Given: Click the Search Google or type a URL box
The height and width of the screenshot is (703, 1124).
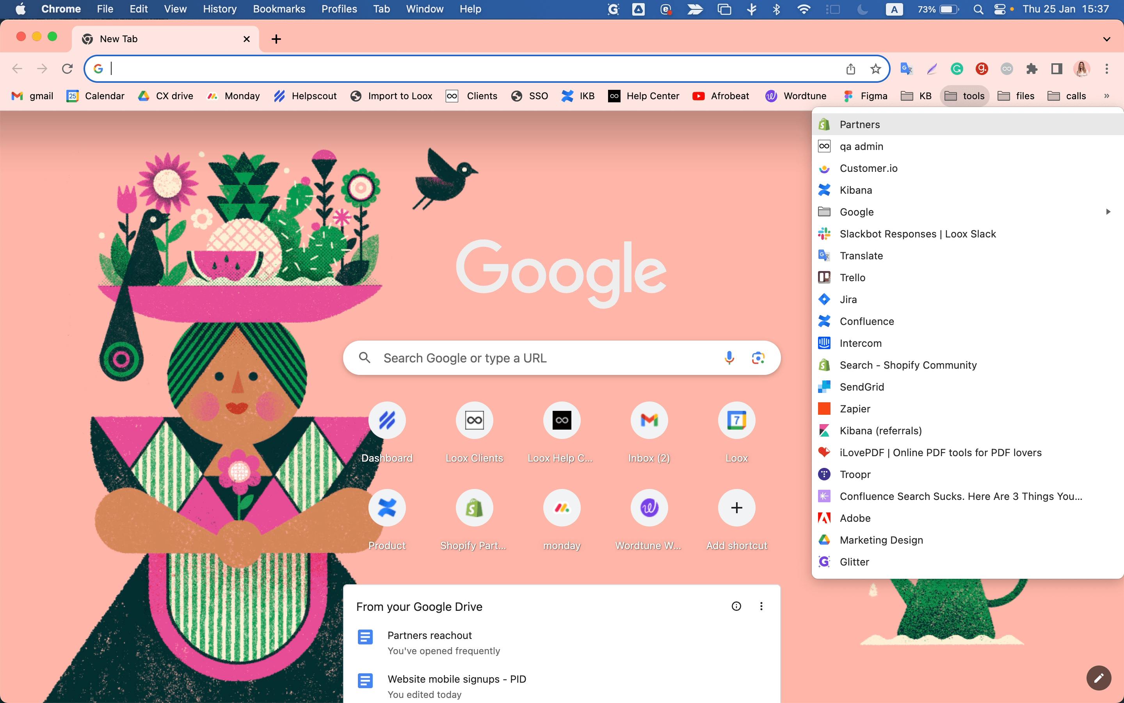Looking at the screenshot, I should (562, 357).
